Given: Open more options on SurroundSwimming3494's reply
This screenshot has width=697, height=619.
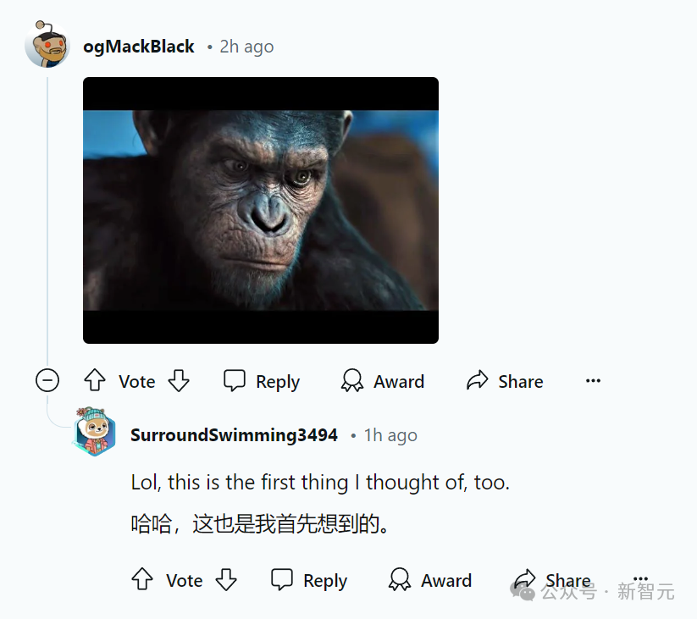Looking at the screenshot, I should click(x=640, y=578).
